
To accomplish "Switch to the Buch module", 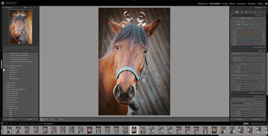I will point(232,3).
